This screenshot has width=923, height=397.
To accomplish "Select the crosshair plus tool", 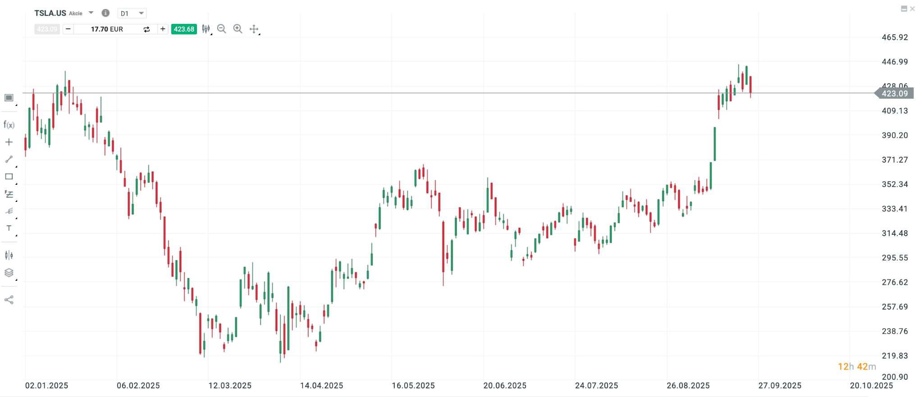I will (9, 142).
